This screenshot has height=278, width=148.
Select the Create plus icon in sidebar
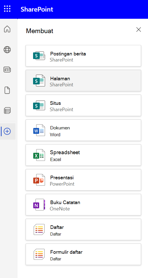coord(7,131)
